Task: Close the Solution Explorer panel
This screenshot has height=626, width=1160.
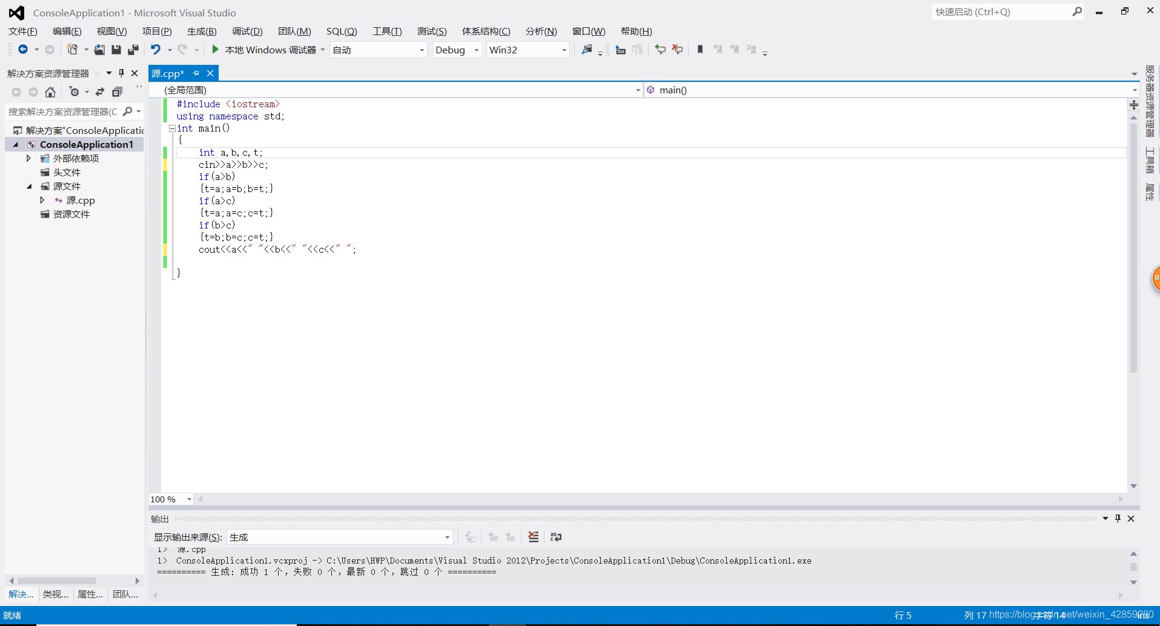Action: point(134,73)
